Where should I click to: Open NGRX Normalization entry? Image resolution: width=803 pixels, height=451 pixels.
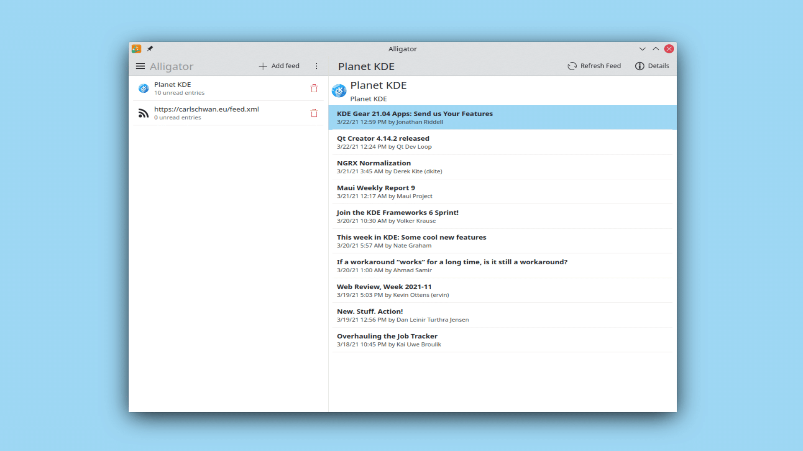(502, 167)
